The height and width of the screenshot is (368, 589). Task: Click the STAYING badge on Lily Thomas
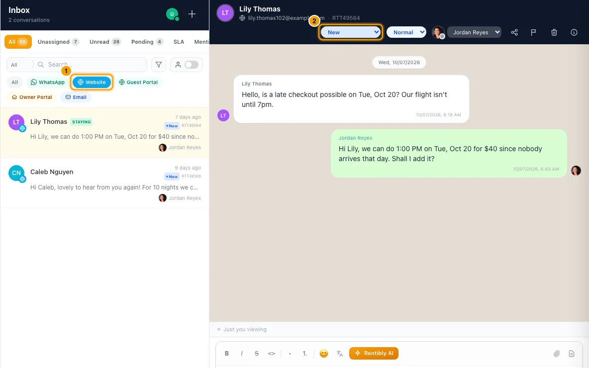click(82, 122)
